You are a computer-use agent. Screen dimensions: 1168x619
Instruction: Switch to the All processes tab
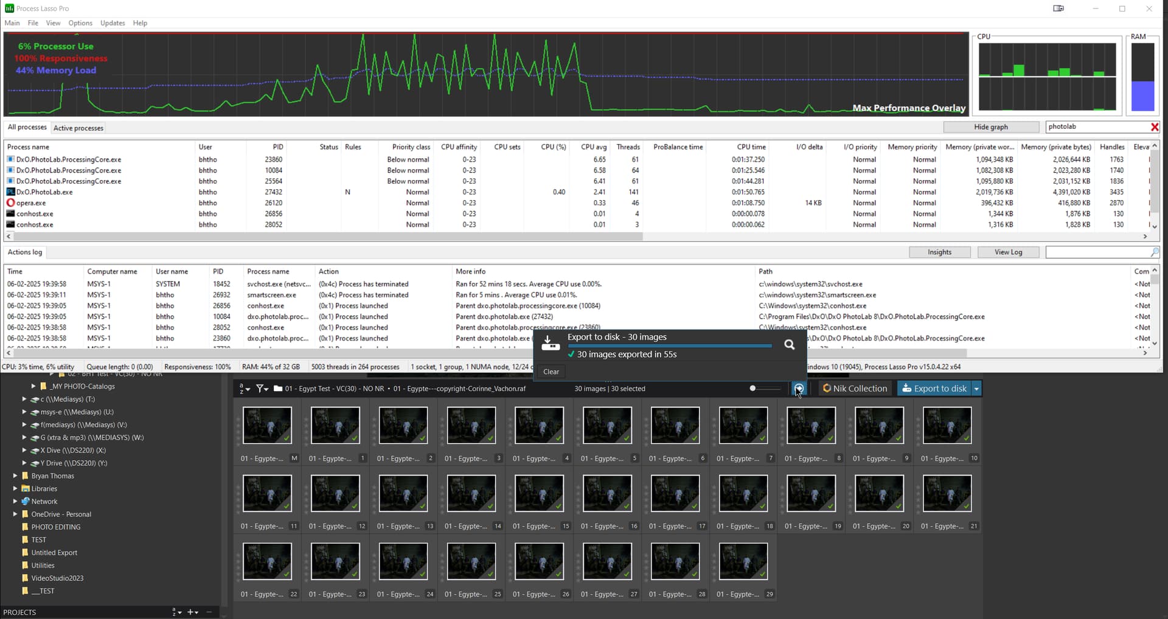27,127
